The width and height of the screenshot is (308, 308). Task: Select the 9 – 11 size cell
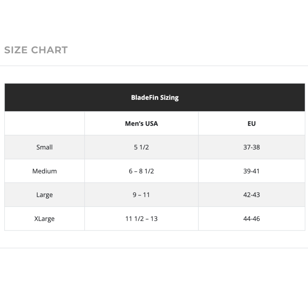(141, 195)
